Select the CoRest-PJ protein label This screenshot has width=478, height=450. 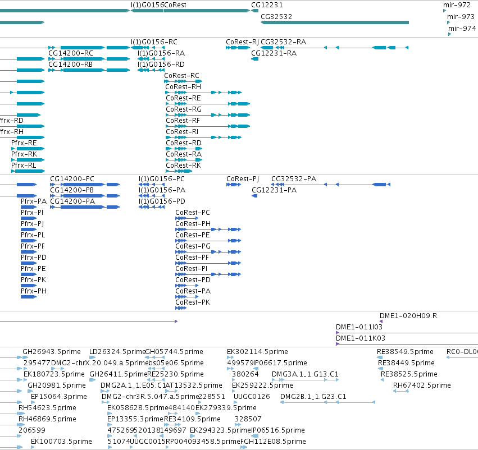click(243, 179)
